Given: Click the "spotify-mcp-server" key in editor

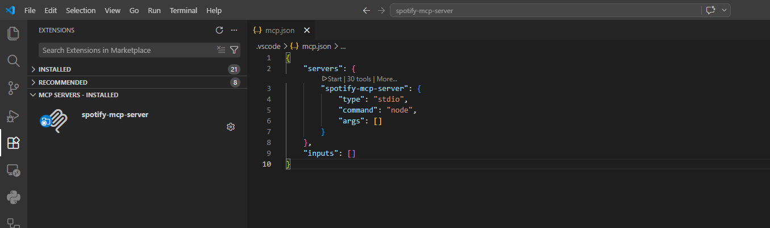Looking at the screenshot, I should coord(365,89).
